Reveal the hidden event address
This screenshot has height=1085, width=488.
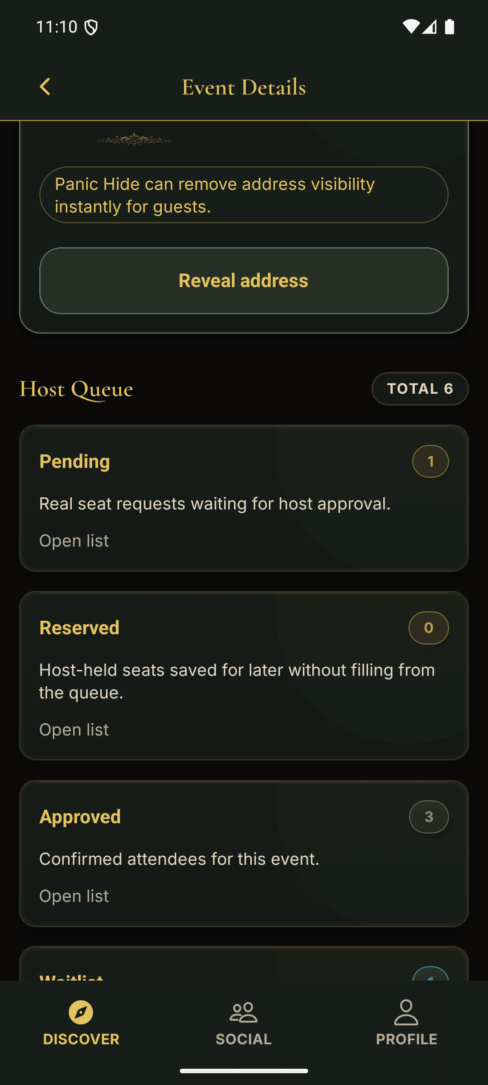pos(244,280)
